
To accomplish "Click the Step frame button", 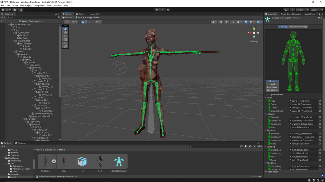I will [168, 10].
